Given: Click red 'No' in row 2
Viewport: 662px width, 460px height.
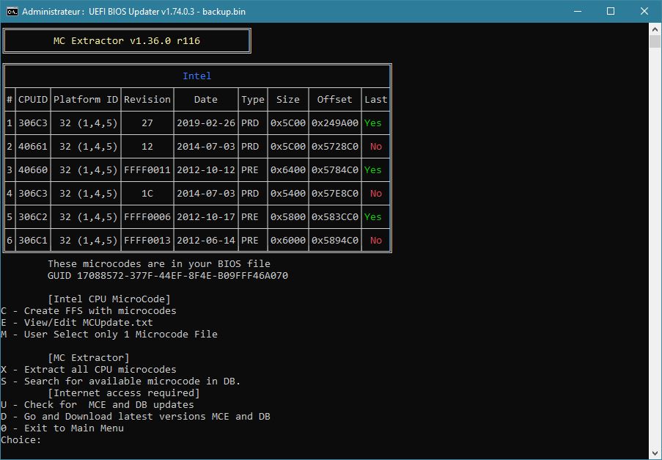Looking at the screenshot, I should (376, 147).
